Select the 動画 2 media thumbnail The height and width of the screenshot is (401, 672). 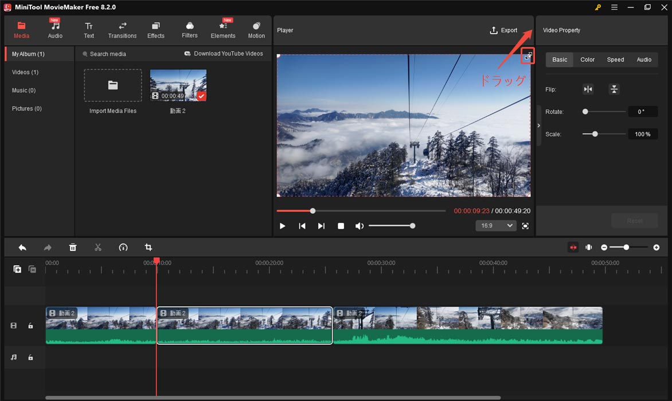click(x=178, y=85)
